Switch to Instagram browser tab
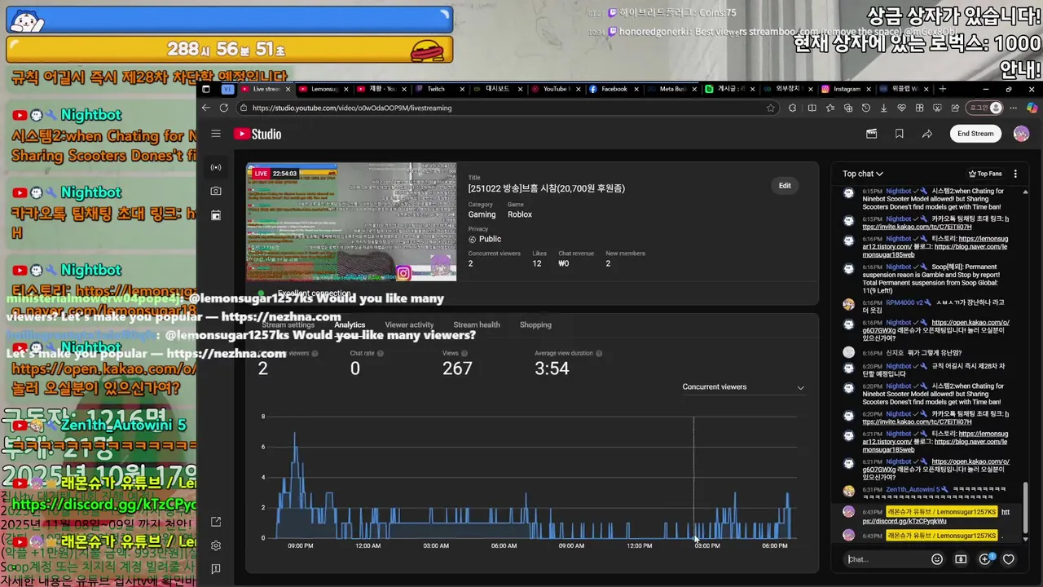The image size is (1043, 587). click(847, 89)
